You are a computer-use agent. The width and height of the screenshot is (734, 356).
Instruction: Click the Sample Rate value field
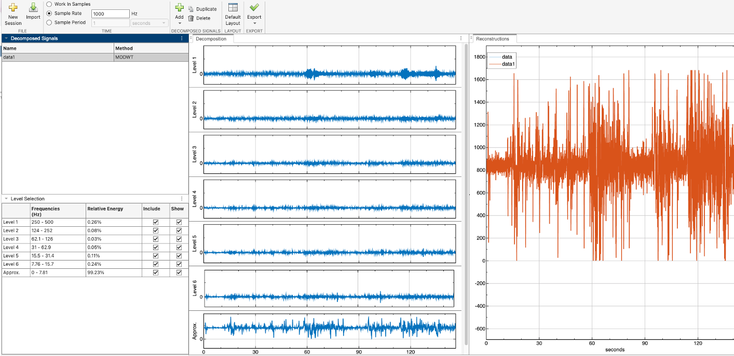point(110,14)
